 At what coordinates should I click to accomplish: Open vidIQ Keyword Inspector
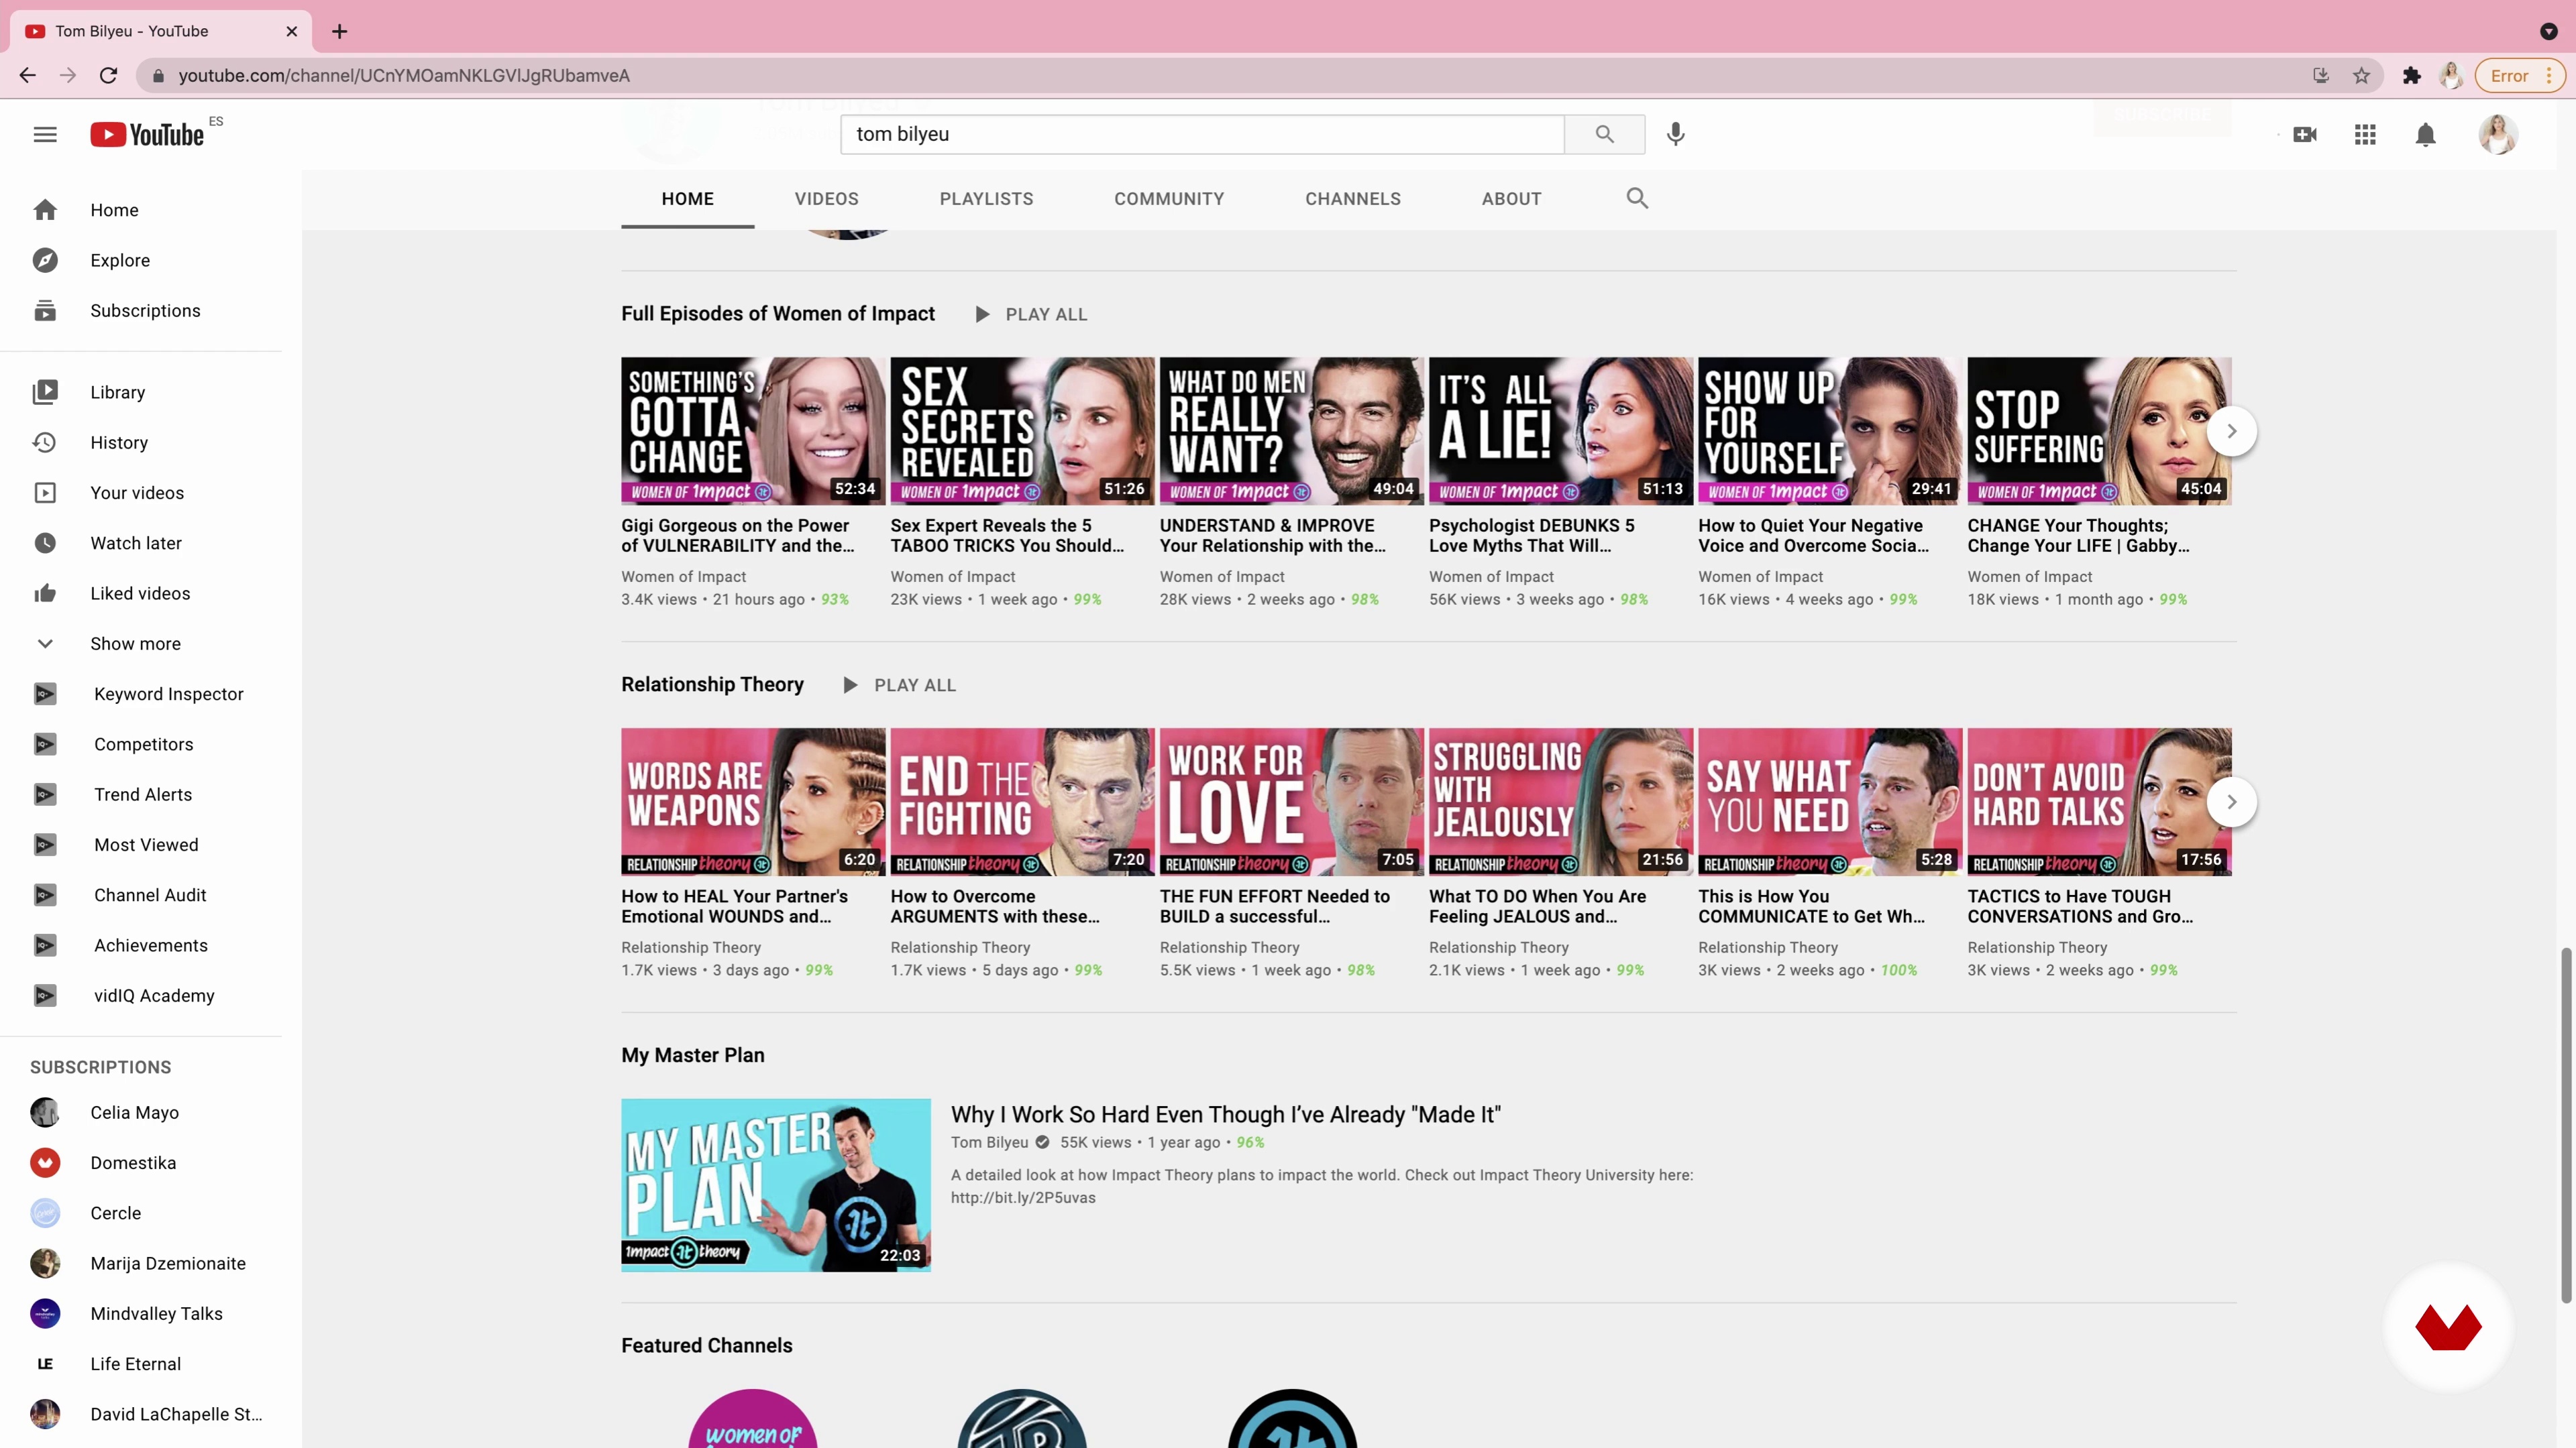[x=141, y=694]
